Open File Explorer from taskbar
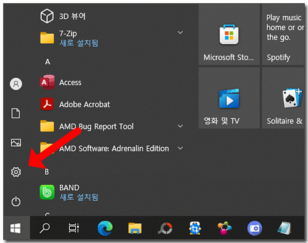Viewport: 308px width, 243px height. tap(135, 228)
